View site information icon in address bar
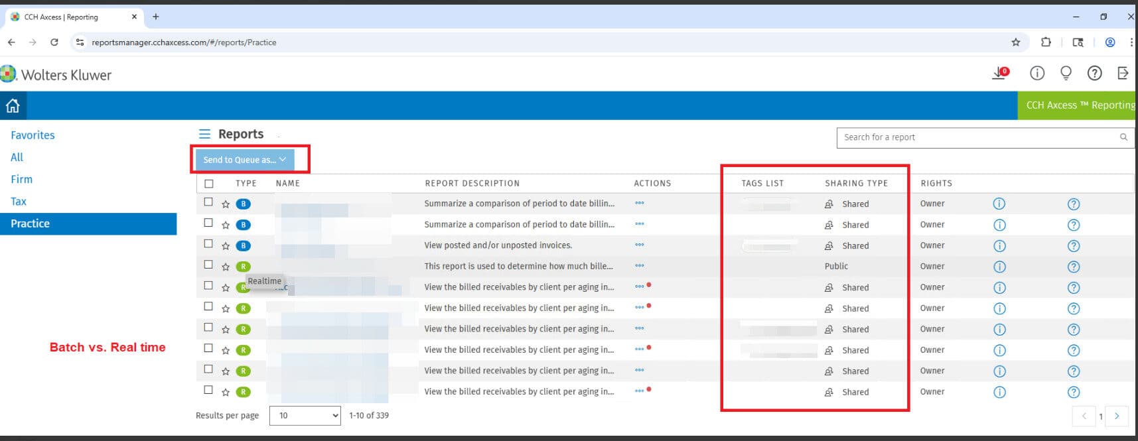This screenshot has height=441, width=1138. (x=80, y=42)
